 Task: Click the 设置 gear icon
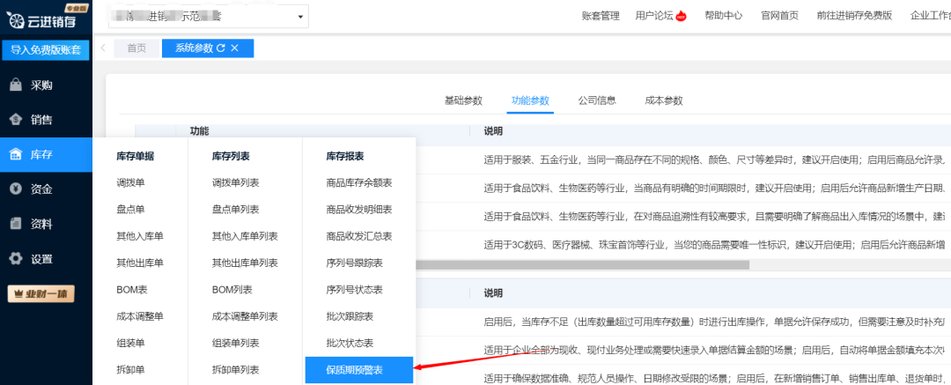pyautogui.click(x=17, y=259)
